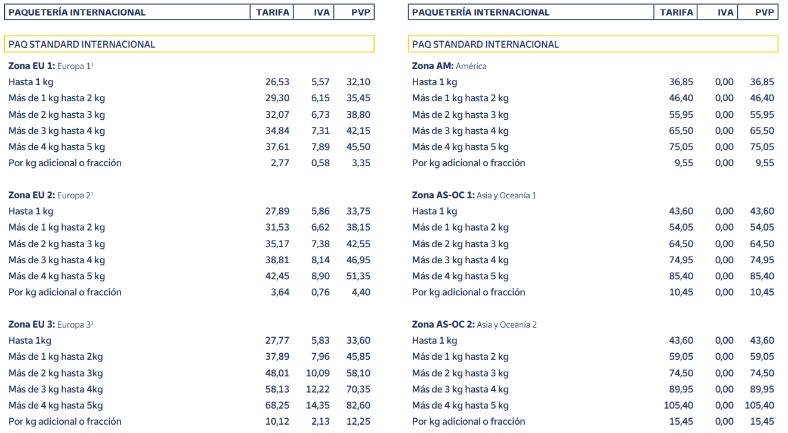
Task: Click the 32,10 PVP value in Zona EU 1
Action: click(x=358, y=82)
